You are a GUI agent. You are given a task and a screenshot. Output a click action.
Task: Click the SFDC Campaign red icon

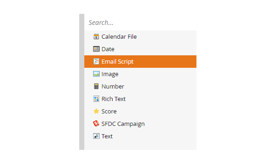coord(96,124)
